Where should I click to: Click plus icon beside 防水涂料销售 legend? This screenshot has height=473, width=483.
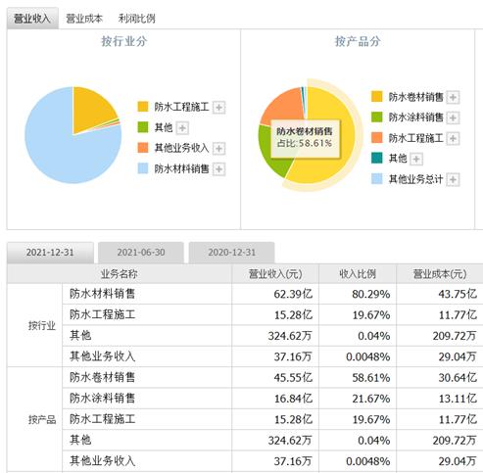click(453, 118)
